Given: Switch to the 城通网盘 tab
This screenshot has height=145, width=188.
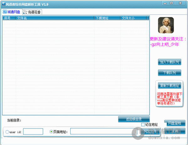Looking at the screenshot, I should (12, 12).
